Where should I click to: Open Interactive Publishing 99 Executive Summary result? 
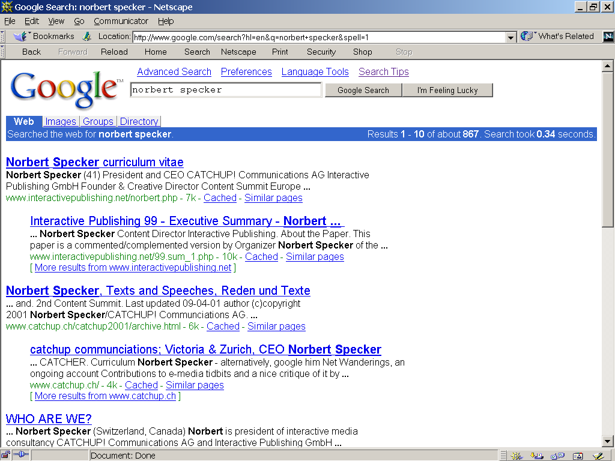tap(187, 221)
